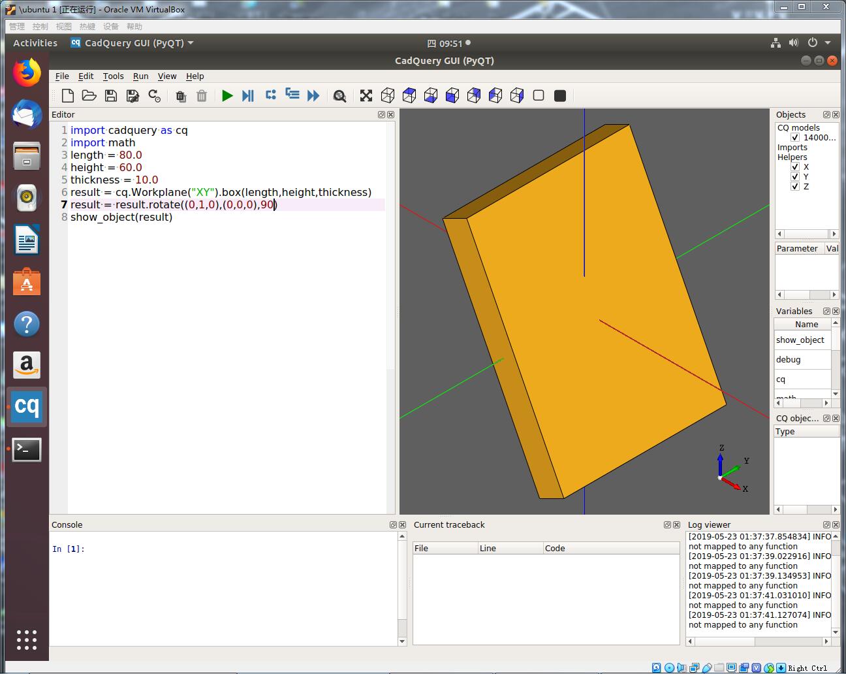Open the Tools menu
The width and height of the screenshot is (846, 674).
point(114,76)
